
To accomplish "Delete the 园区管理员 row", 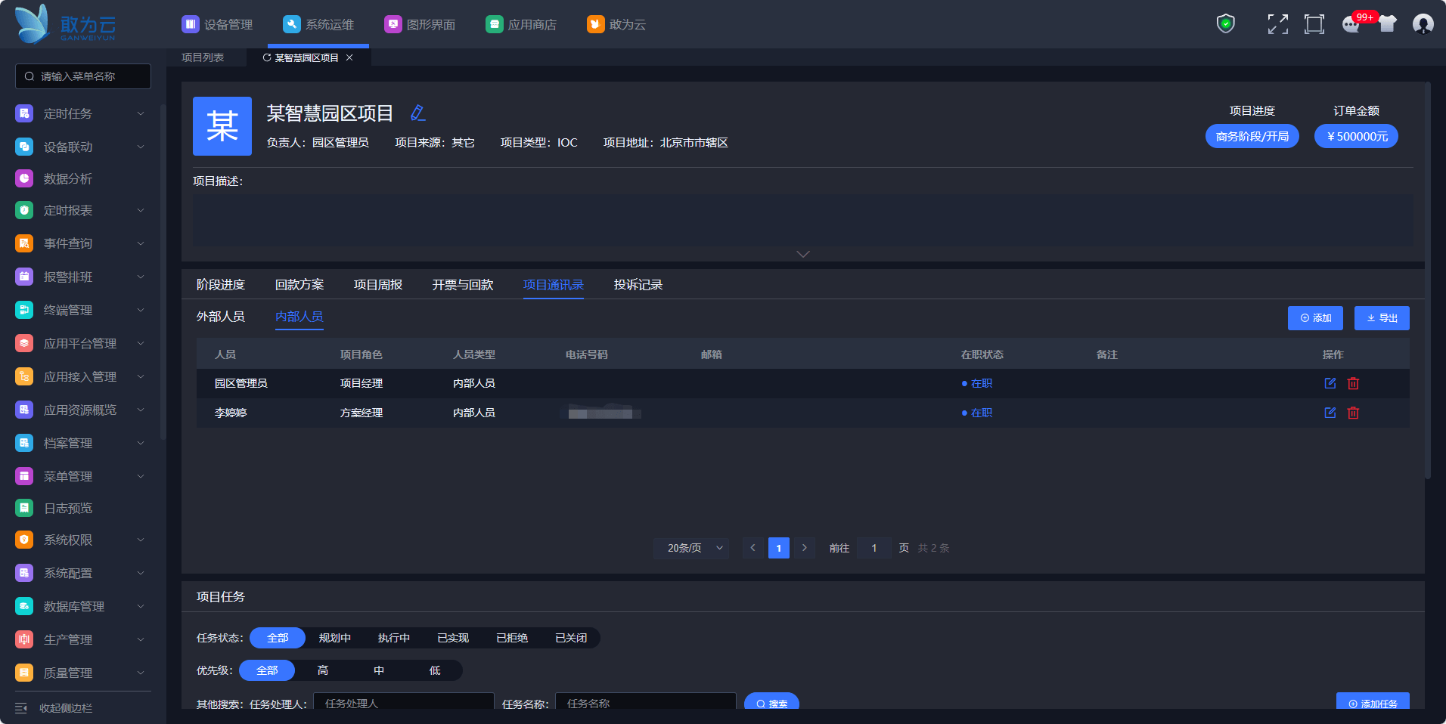I will [1354, 383].
